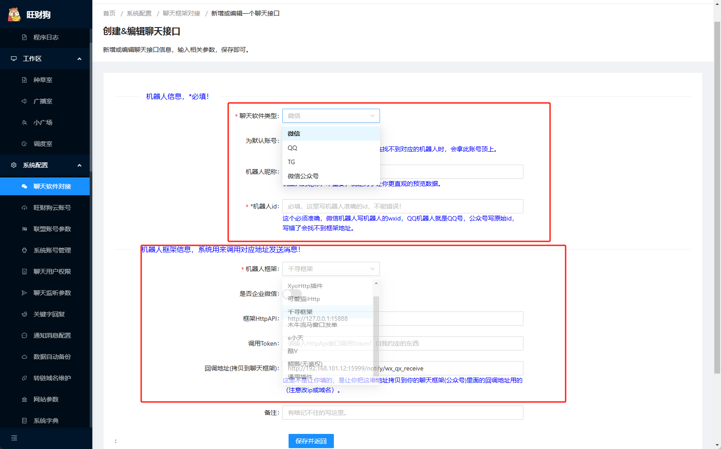Click the 通知消息配置 message icon
This screenshot has height=449, width=721.
coord(24,335)
